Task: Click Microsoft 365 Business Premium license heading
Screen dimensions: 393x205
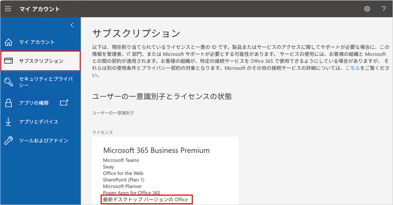Action: (156, 150)
